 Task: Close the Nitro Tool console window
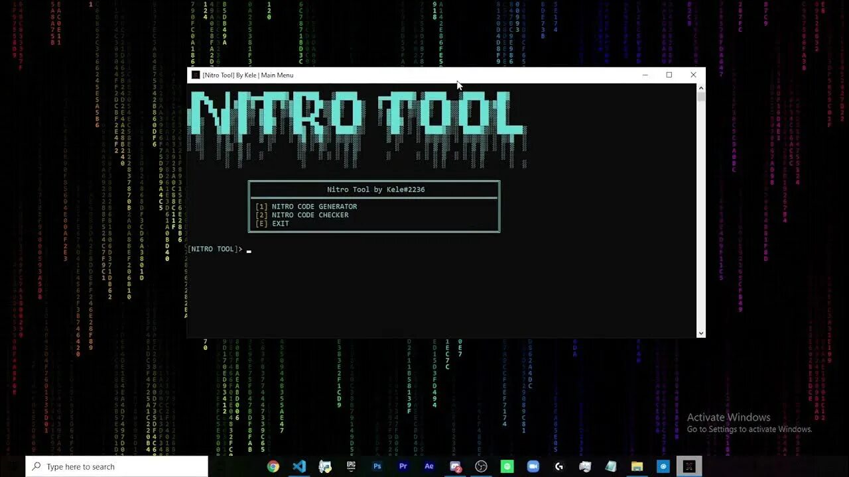click(x=693, y=75)
